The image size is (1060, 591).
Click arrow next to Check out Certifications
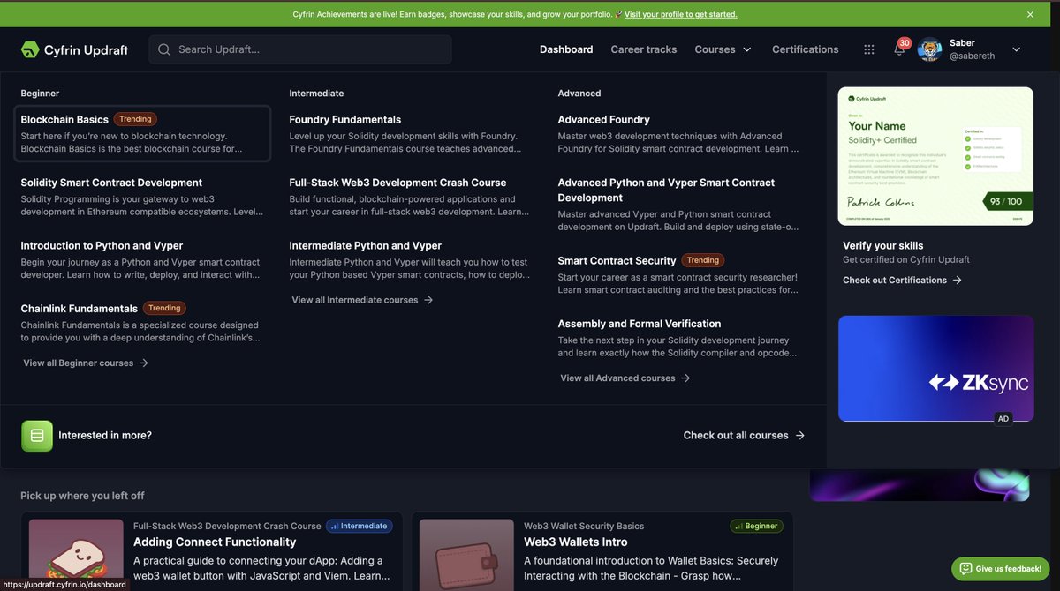tap(958, 280)
